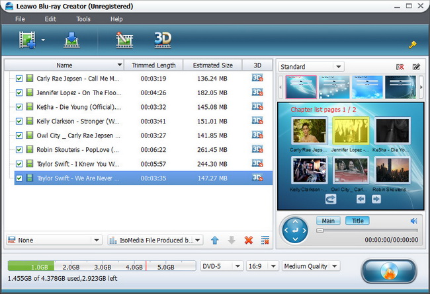Screen dimensions: 430x294
Task: Click the edit menu template pencil icon
Action: [x=416, y=67]
